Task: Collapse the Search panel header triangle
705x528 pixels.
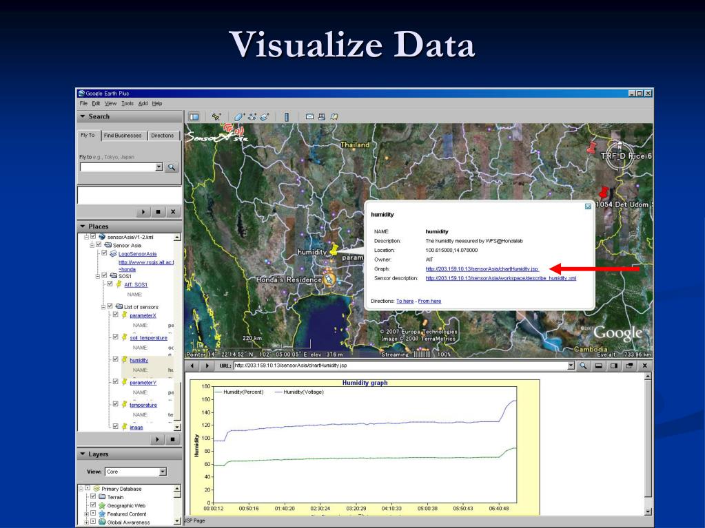Action: click(x=83, y=116)
